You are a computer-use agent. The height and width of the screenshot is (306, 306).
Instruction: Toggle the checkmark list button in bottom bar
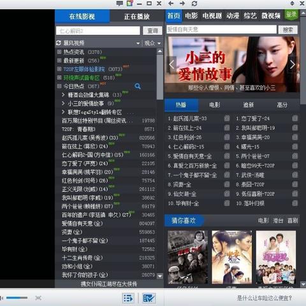click(x=149, y=298)
